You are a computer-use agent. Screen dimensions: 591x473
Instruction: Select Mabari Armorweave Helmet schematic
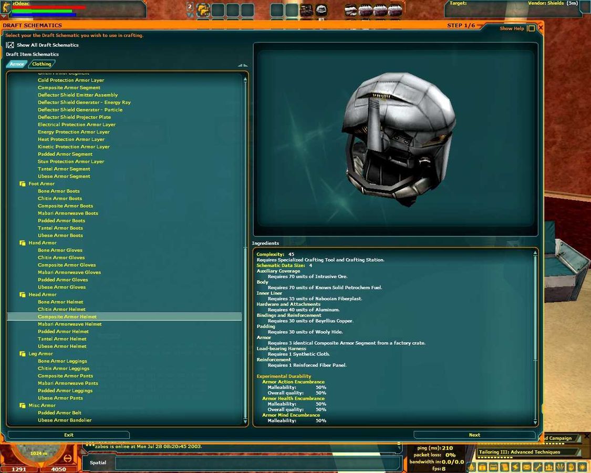(69, 324)
